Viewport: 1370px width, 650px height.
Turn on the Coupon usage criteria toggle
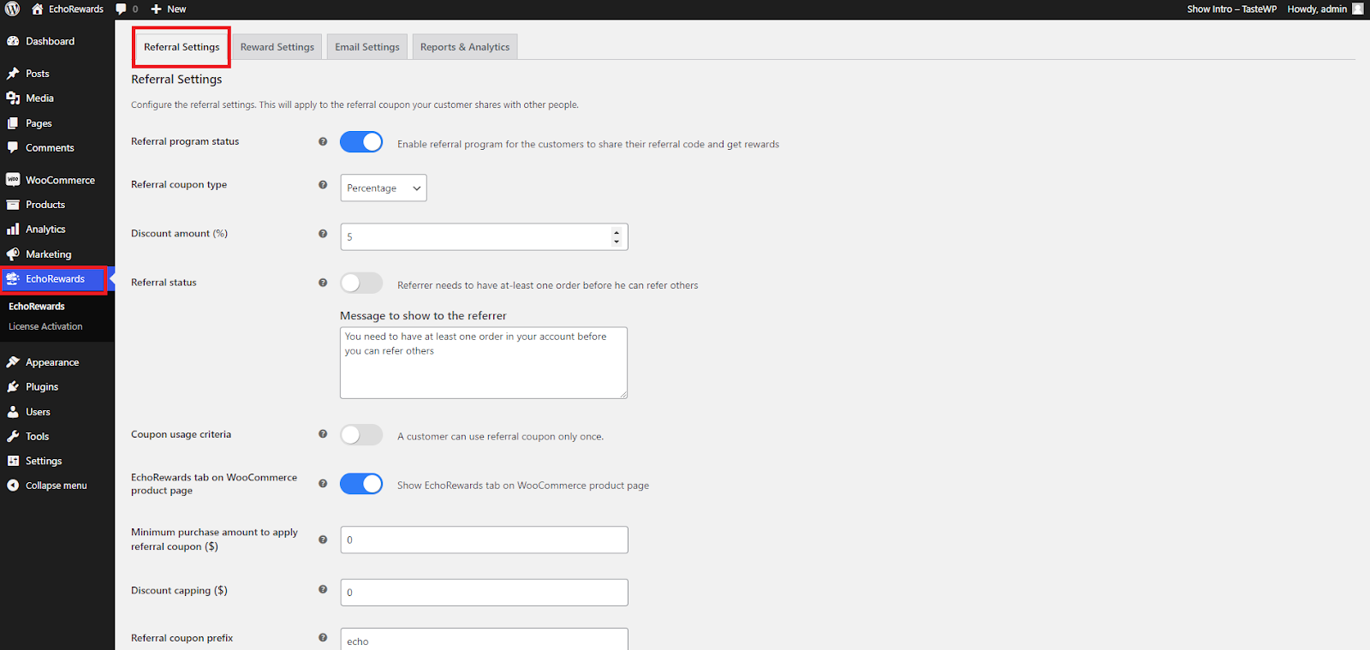361,435
